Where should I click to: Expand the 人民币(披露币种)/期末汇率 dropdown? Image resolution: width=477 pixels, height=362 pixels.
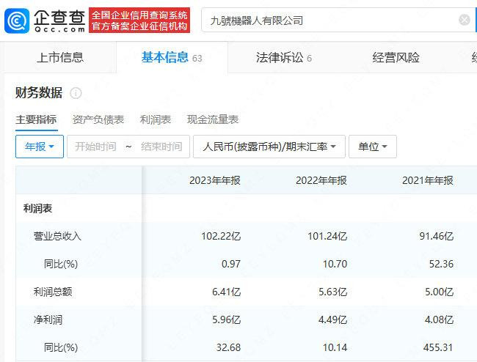pos(269,147)
